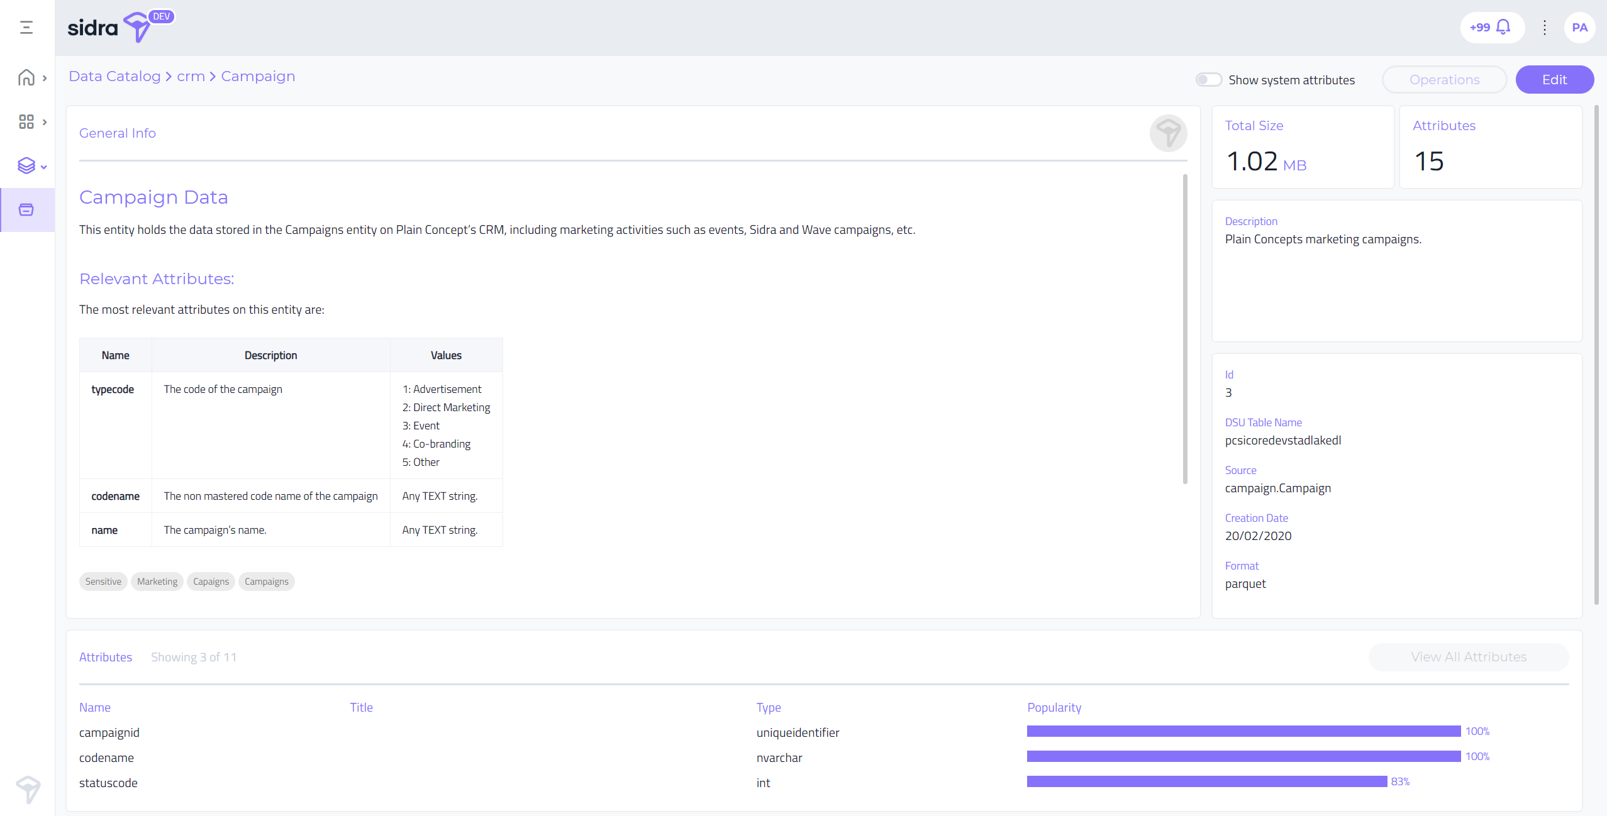Collapse the layers sidebar chevron
The height and width of the screenshot is (816, 1607).
pos(44,167)
